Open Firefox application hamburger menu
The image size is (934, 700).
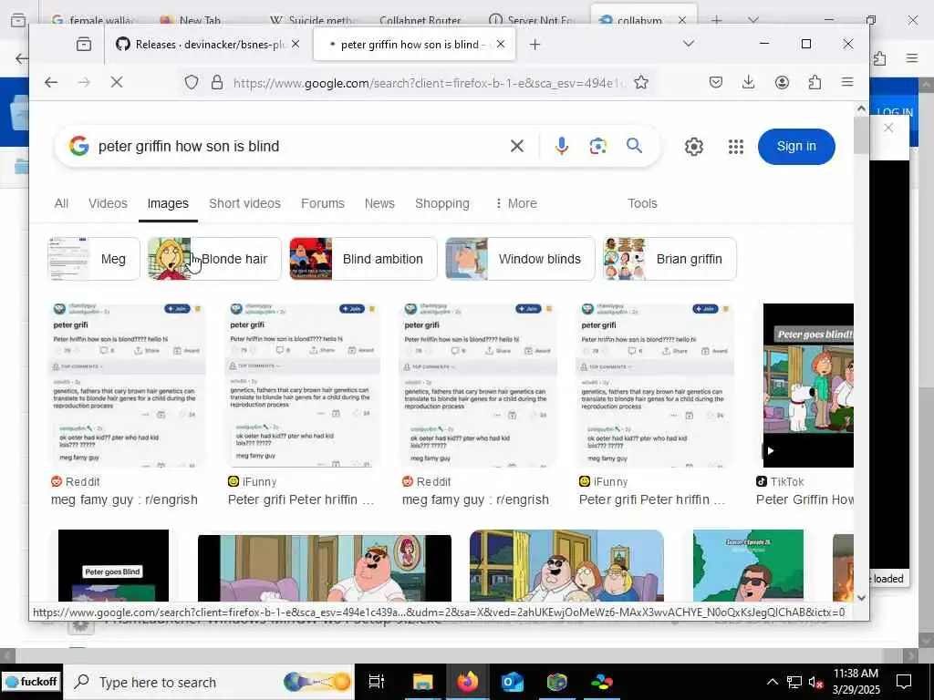(847, 82)
